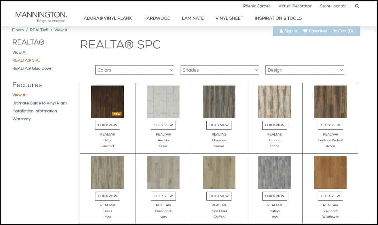The width and height of the screenshot is (378, 225).
Task: Open the Hardwood menu
Action: pos(157,18)
